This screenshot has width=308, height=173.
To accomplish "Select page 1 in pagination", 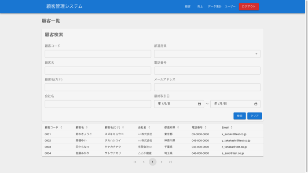I will [152, 162].
